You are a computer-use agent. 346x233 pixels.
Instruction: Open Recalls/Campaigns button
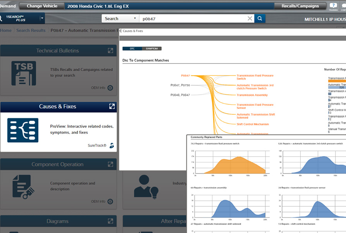(300, 6)
